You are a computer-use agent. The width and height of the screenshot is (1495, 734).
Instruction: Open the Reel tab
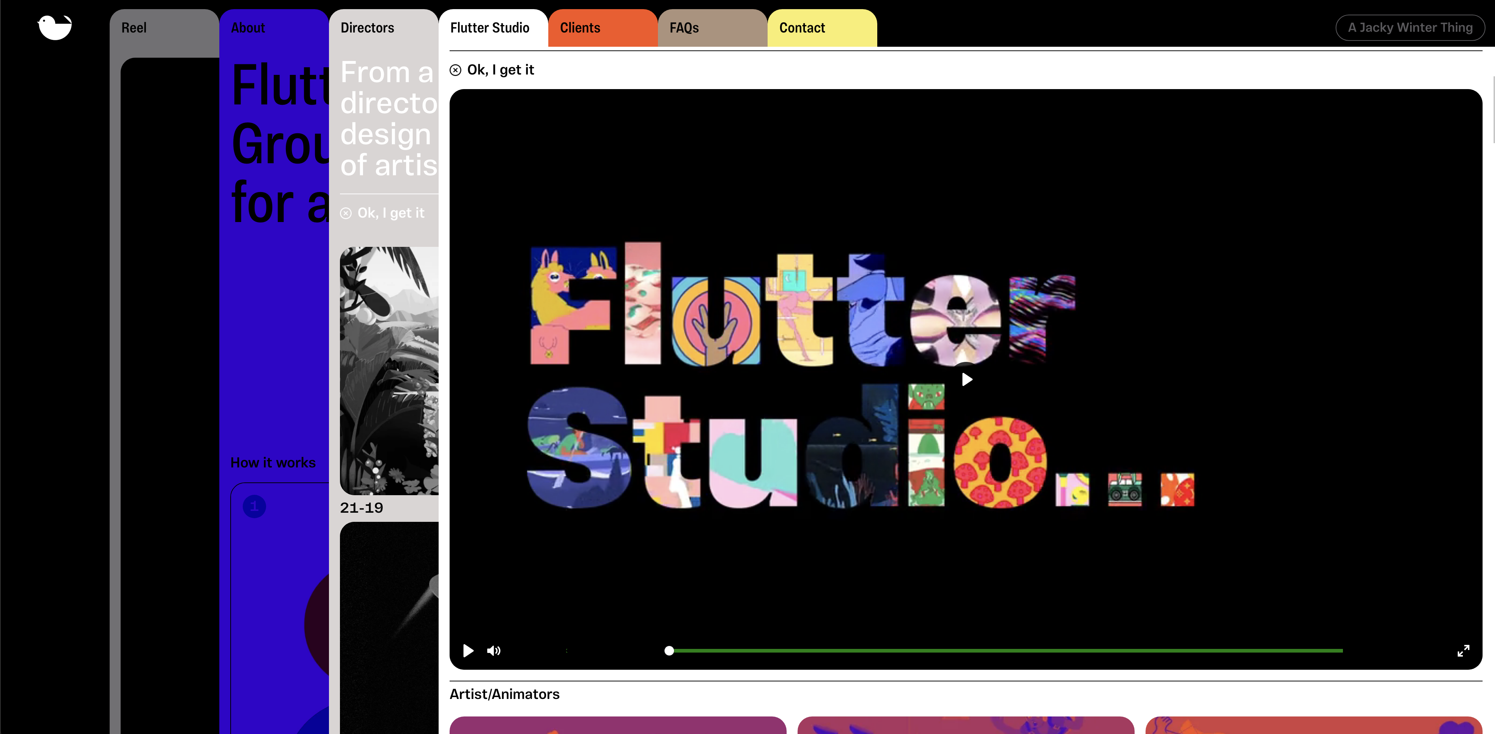pyautogui.click(x=134, y=28)
